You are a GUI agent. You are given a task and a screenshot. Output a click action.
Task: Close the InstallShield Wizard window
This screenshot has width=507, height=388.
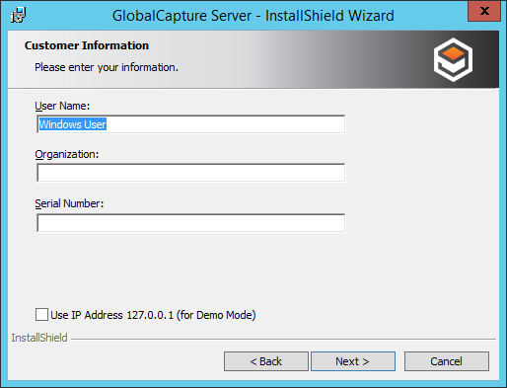point(484,11)
